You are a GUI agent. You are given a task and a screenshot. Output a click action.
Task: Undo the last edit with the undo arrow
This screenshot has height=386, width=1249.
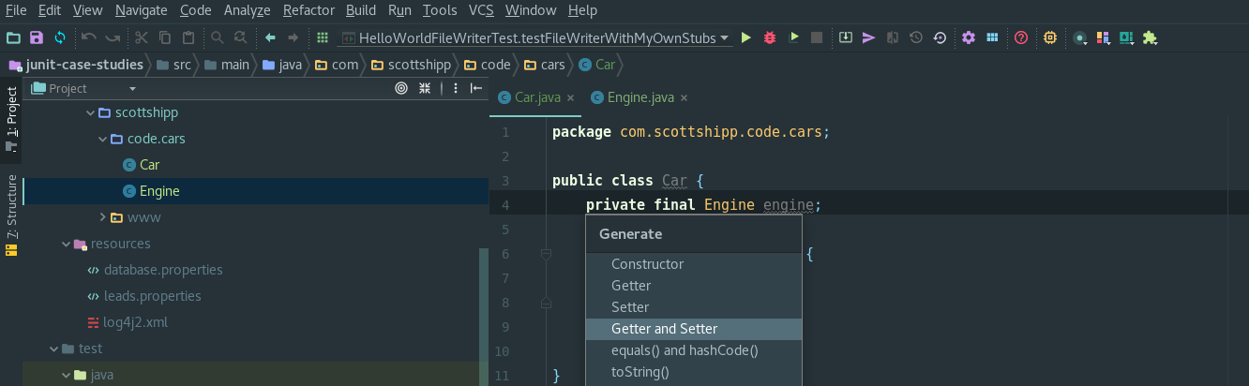89,37
